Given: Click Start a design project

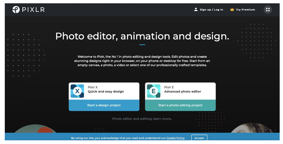Looking at the screenshot, I should 104,105.
